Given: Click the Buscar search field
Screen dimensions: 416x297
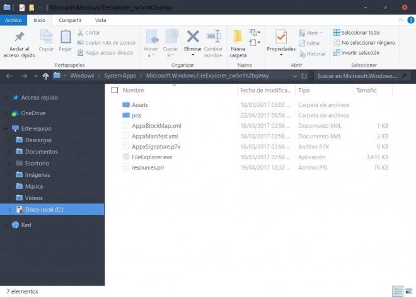Looking at the screenshot, I should 361,76.
